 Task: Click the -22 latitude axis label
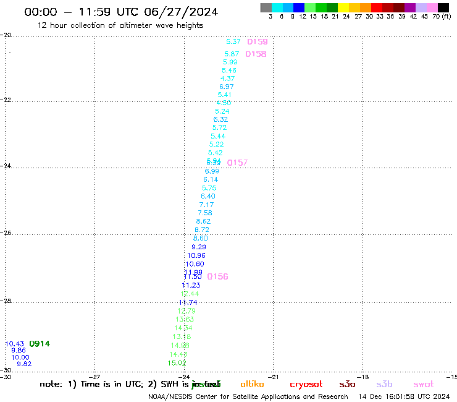tap(6, 100)
